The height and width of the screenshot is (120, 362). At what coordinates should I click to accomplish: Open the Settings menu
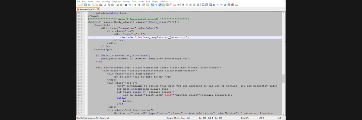[x=126, y=1]
